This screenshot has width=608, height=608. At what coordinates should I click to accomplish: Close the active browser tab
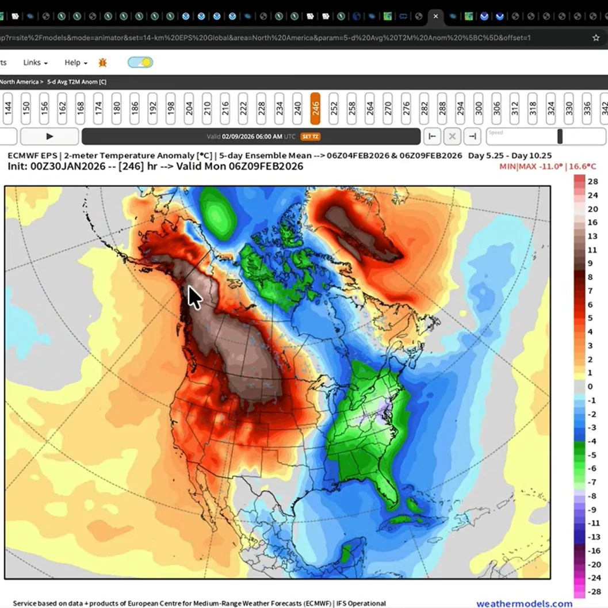tap(436, 16)
